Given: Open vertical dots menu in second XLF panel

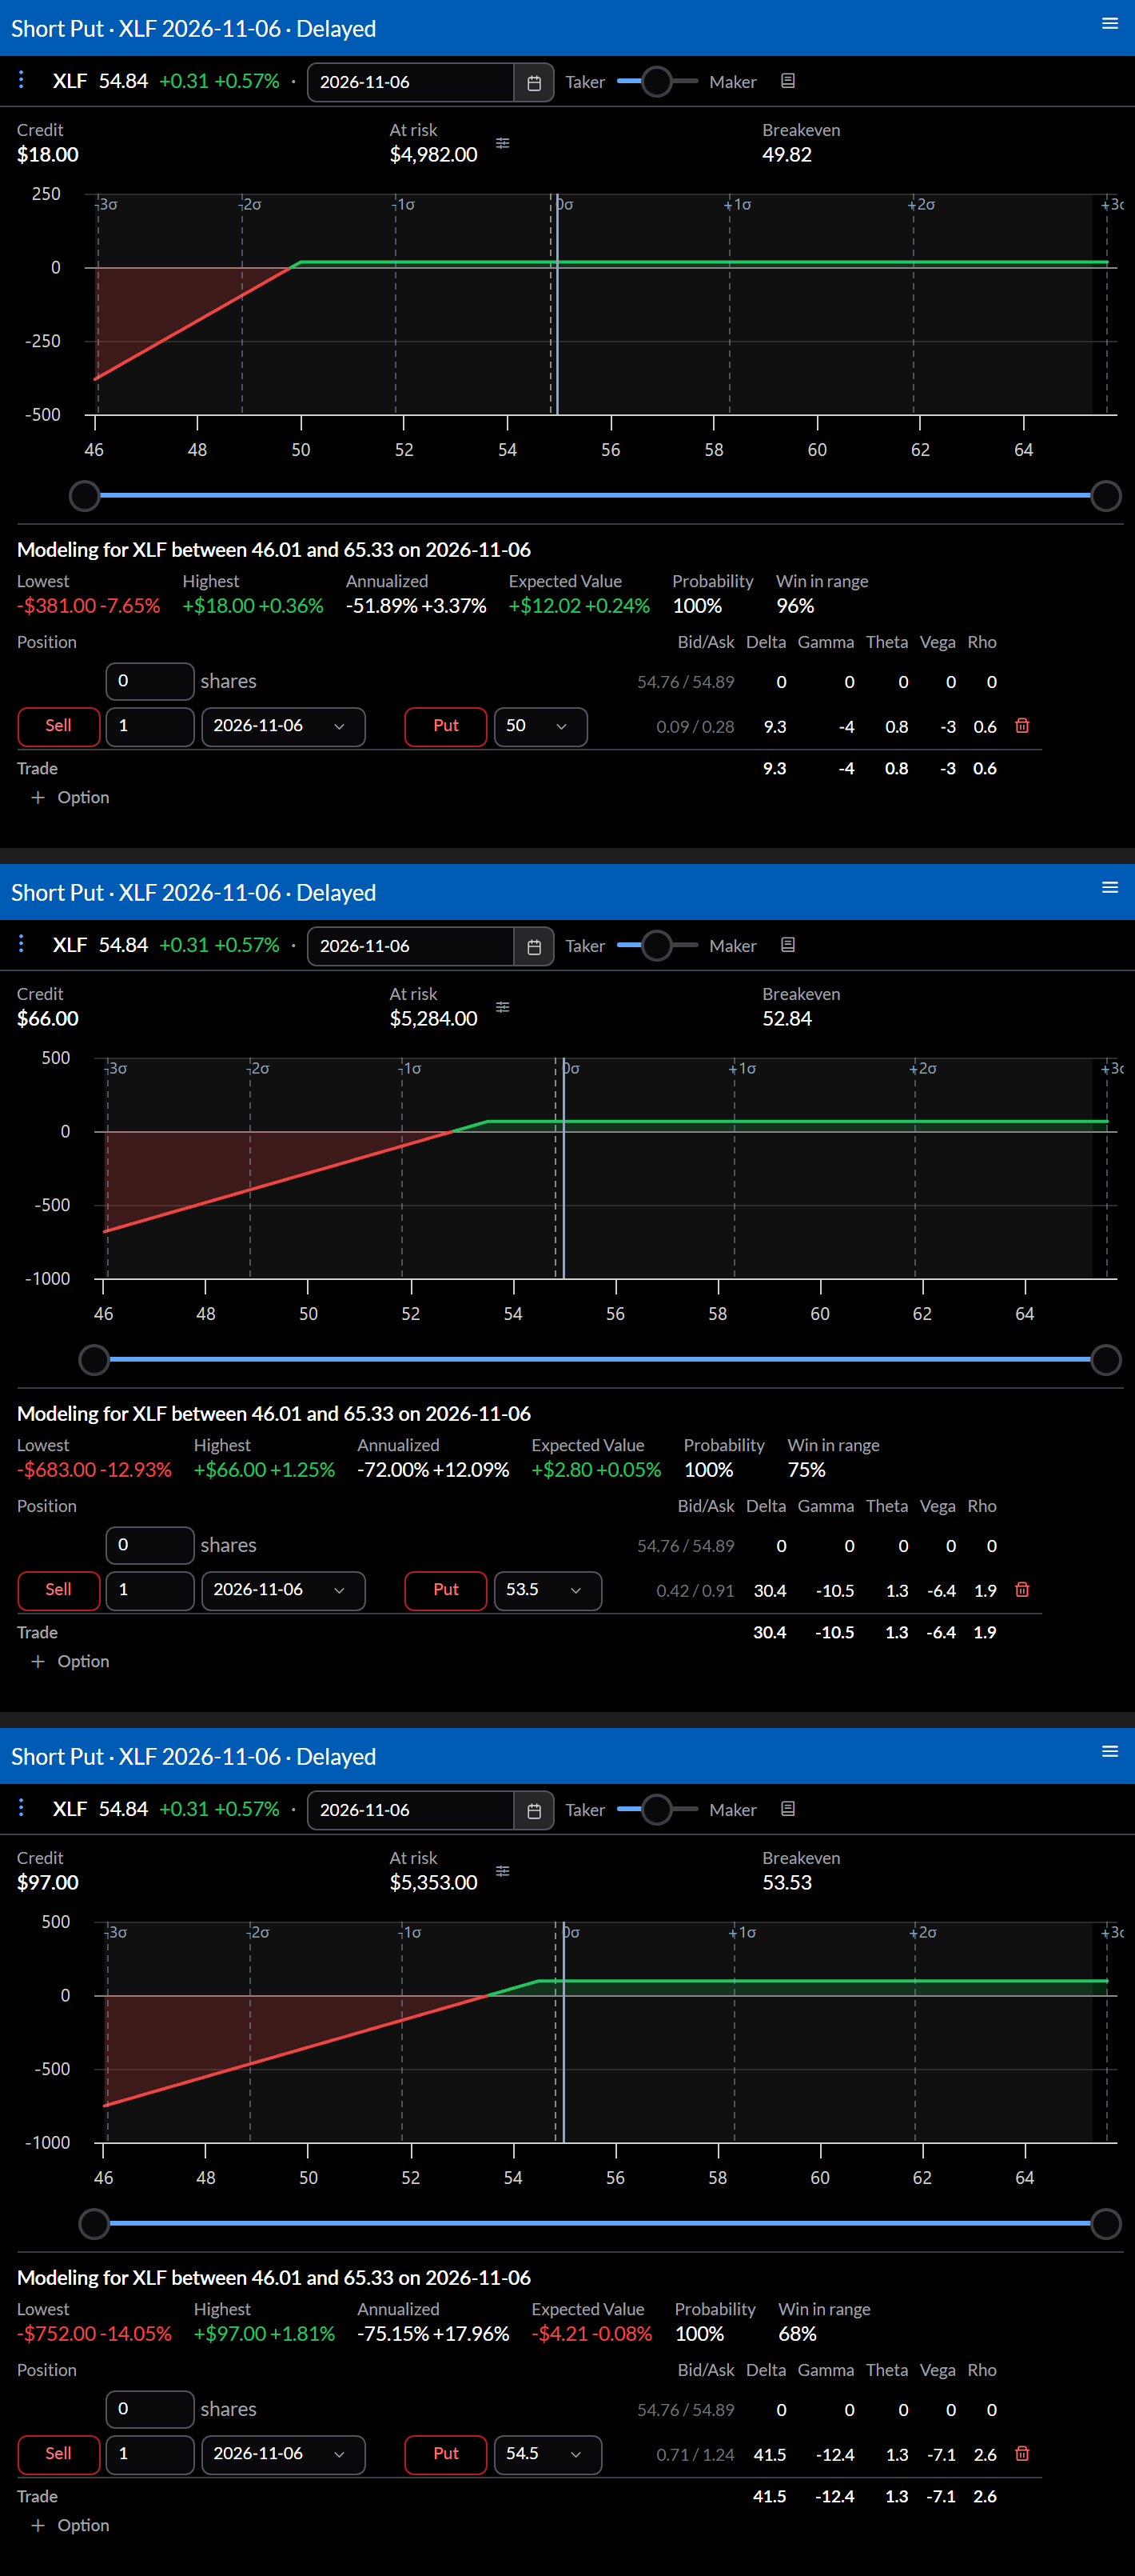Looking at the screenshot, I should coord(21,944).
